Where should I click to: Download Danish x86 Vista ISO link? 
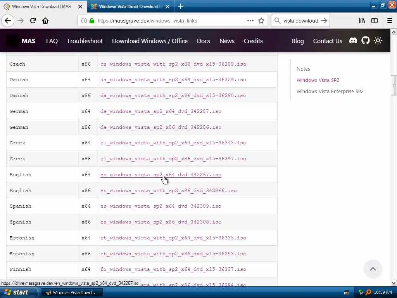(173, 95)
